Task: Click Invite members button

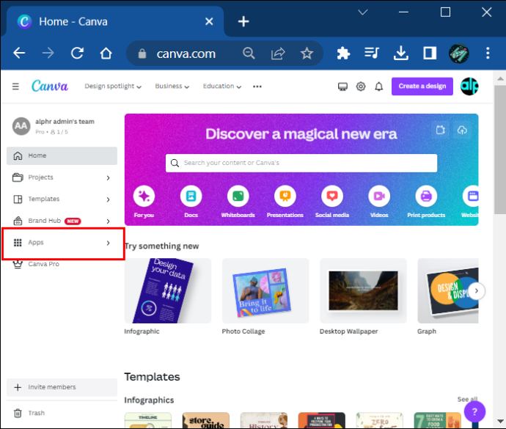Action: pos(62,387)
